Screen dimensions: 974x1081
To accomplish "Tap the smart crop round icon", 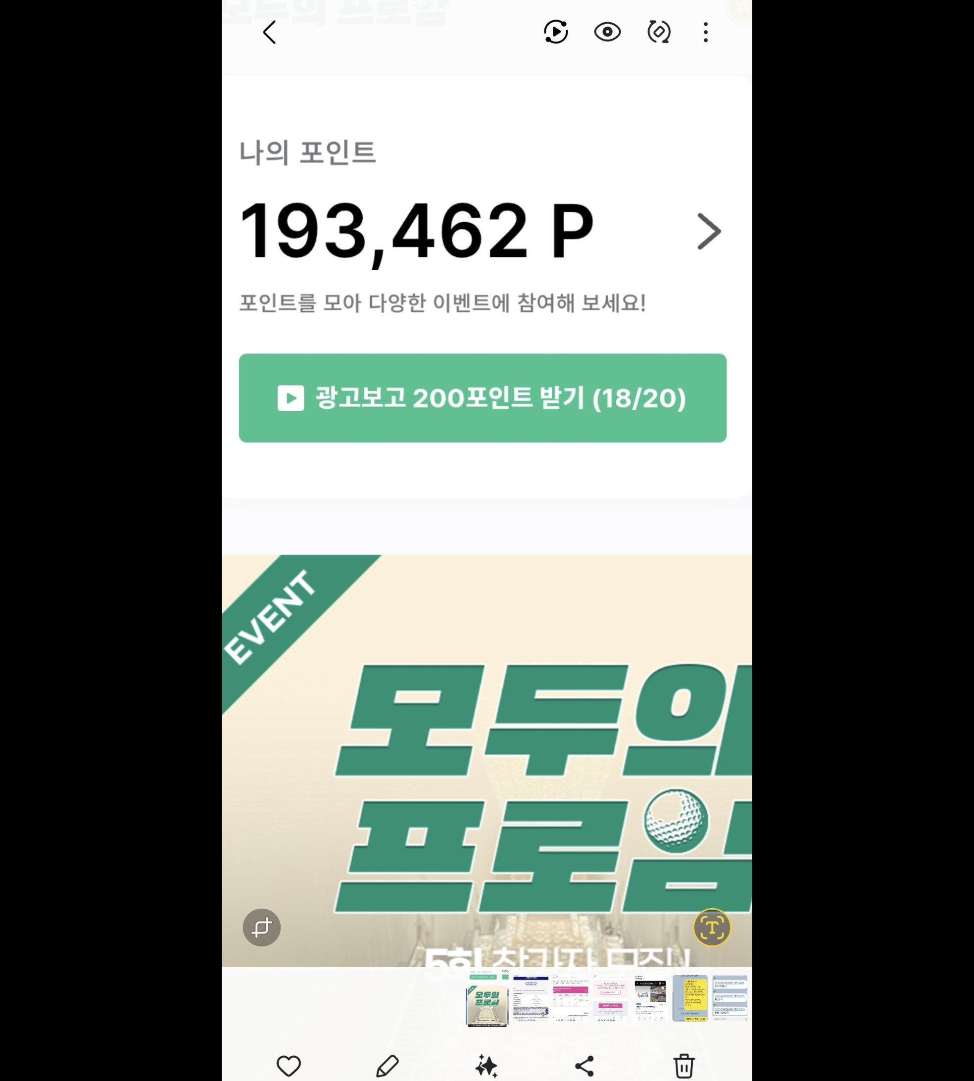I will point(262,928).
